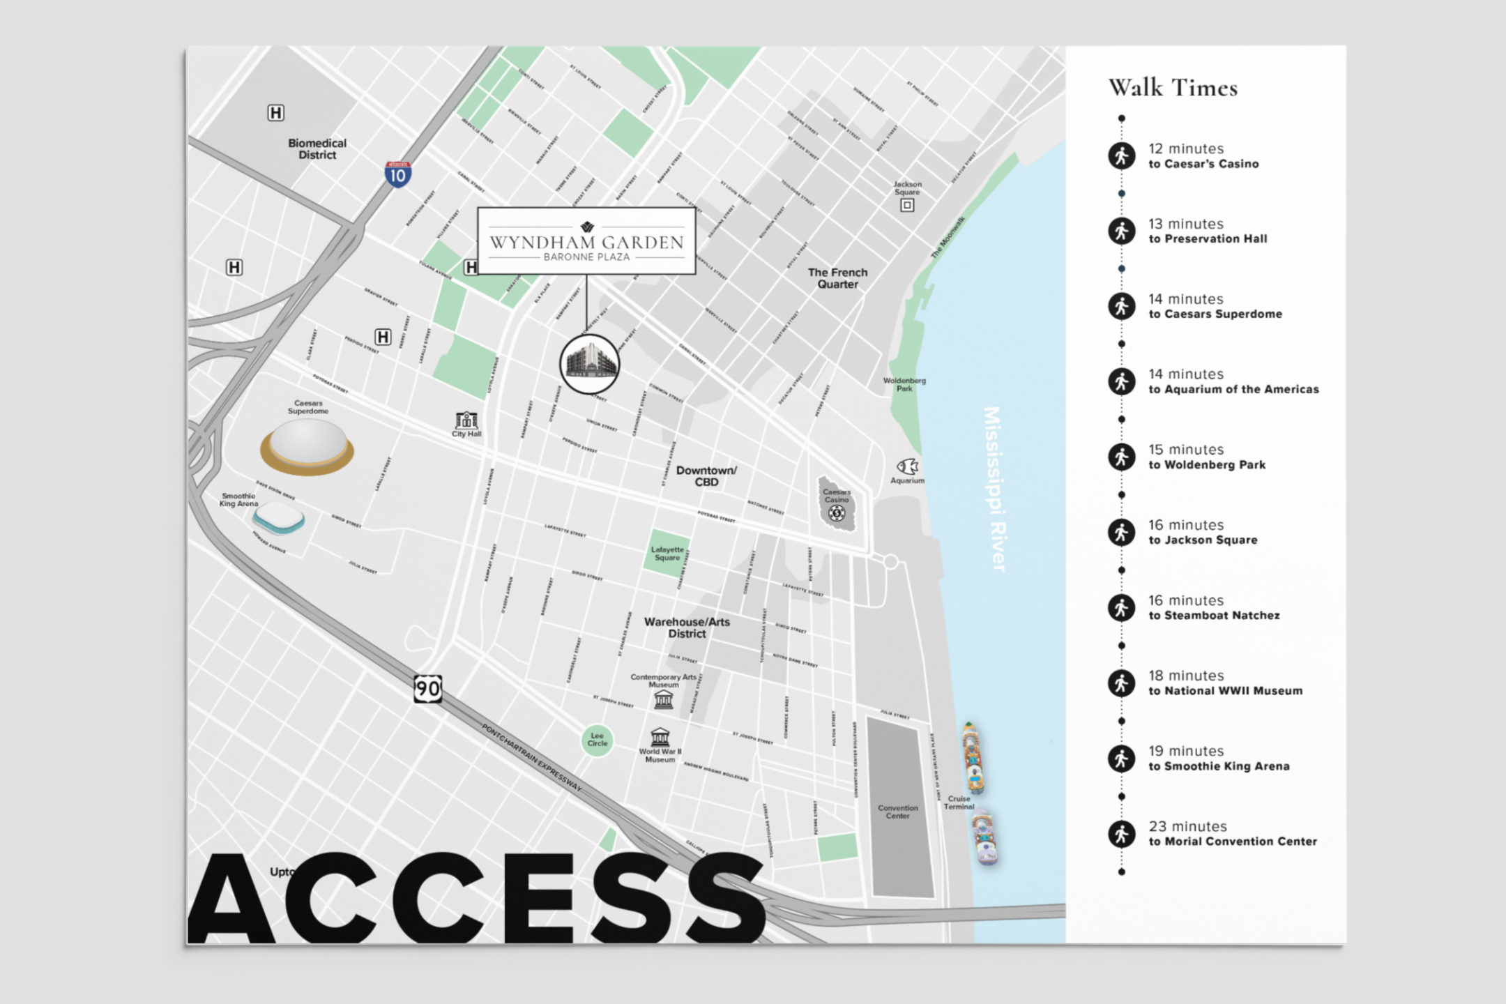Click the Lee Circle green marker

(597, 740)
